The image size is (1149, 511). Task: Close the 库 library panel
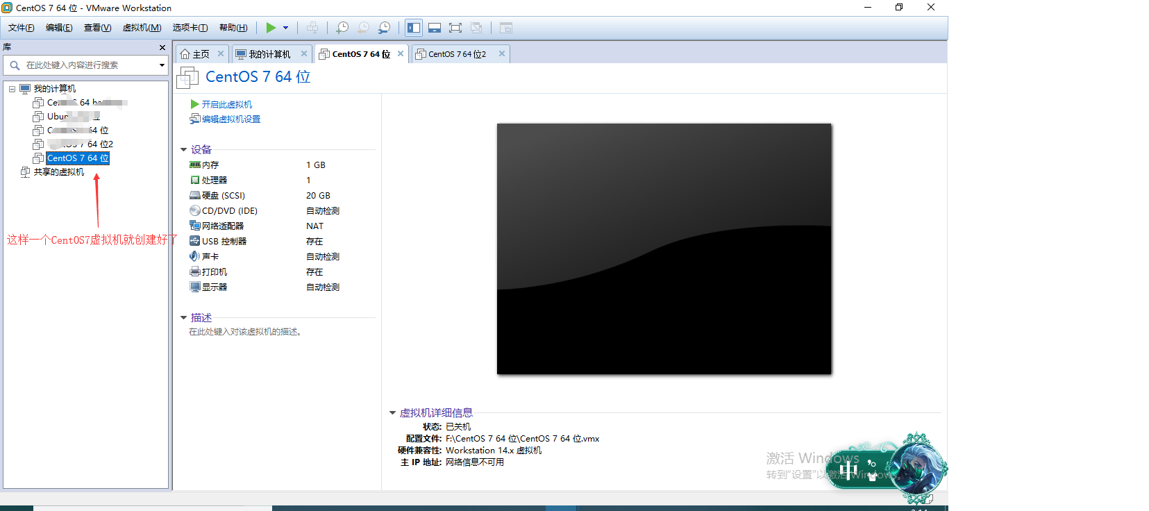pos(162,47)
